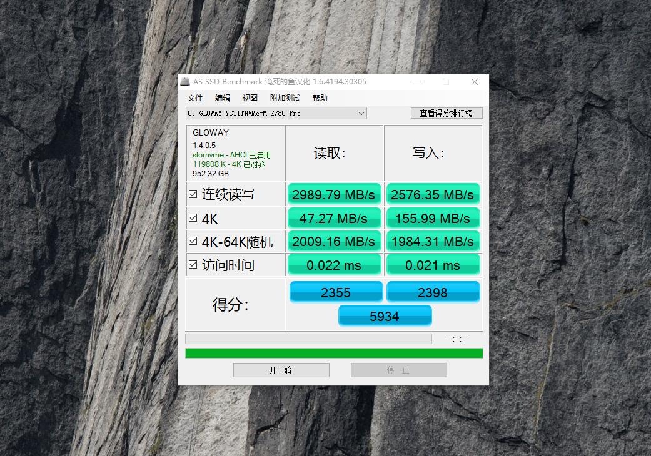
Task: Open the 附加测试 menu
Action: coord(285,97)
